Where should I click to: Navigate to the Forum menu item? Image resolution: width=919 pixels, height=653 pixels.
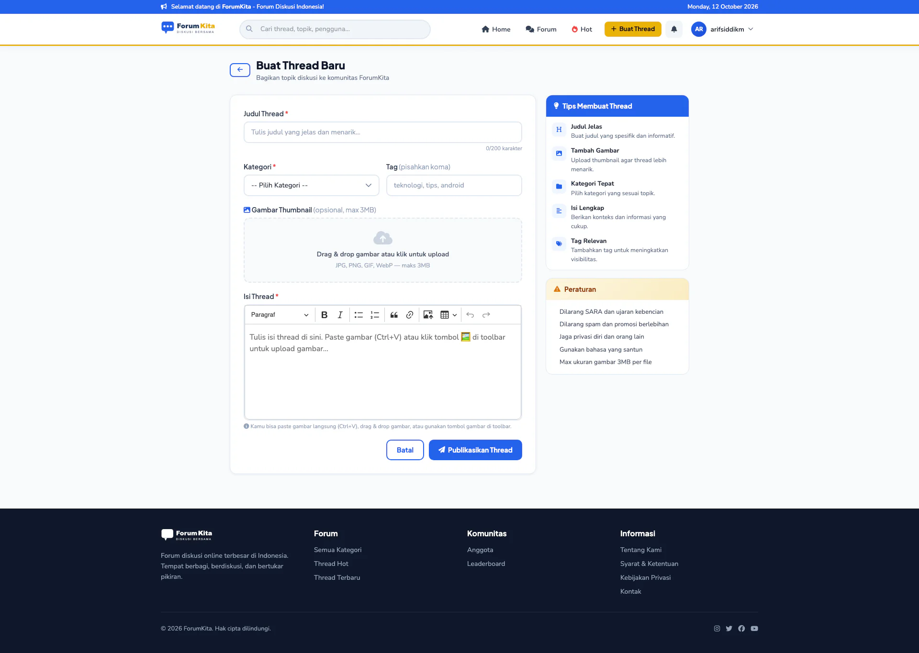(541, 29)
